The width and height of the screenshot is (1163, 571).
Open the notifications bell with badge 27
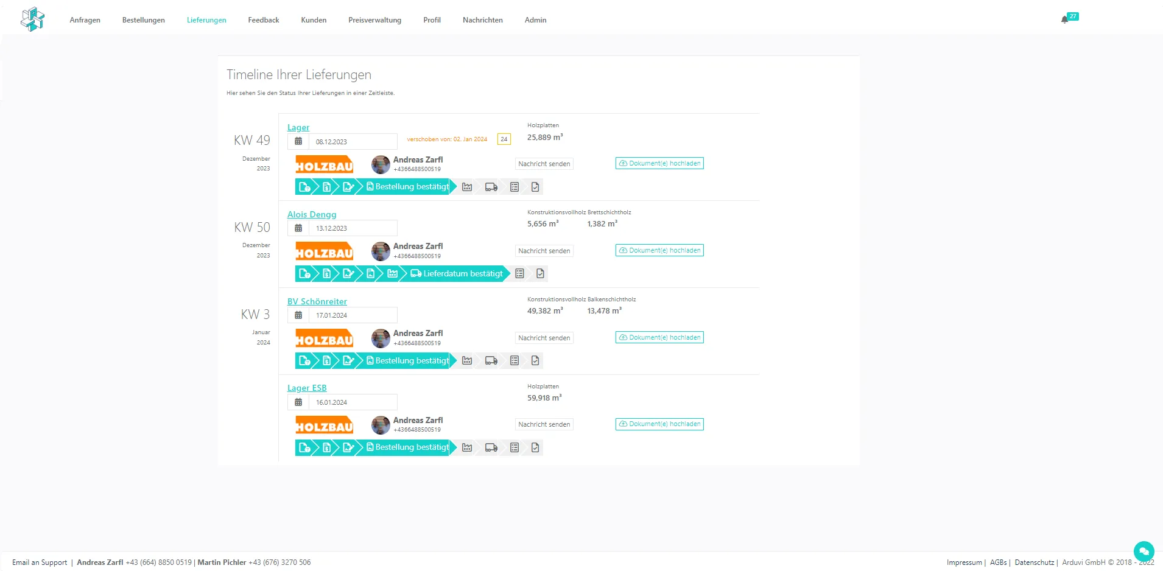point(1068,18)
